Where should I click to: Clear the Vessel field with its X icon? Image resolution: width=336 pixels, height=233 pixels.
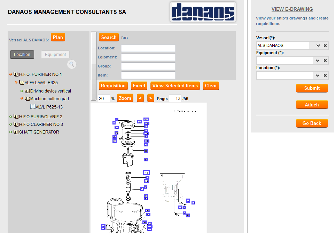tap(325, 45)
